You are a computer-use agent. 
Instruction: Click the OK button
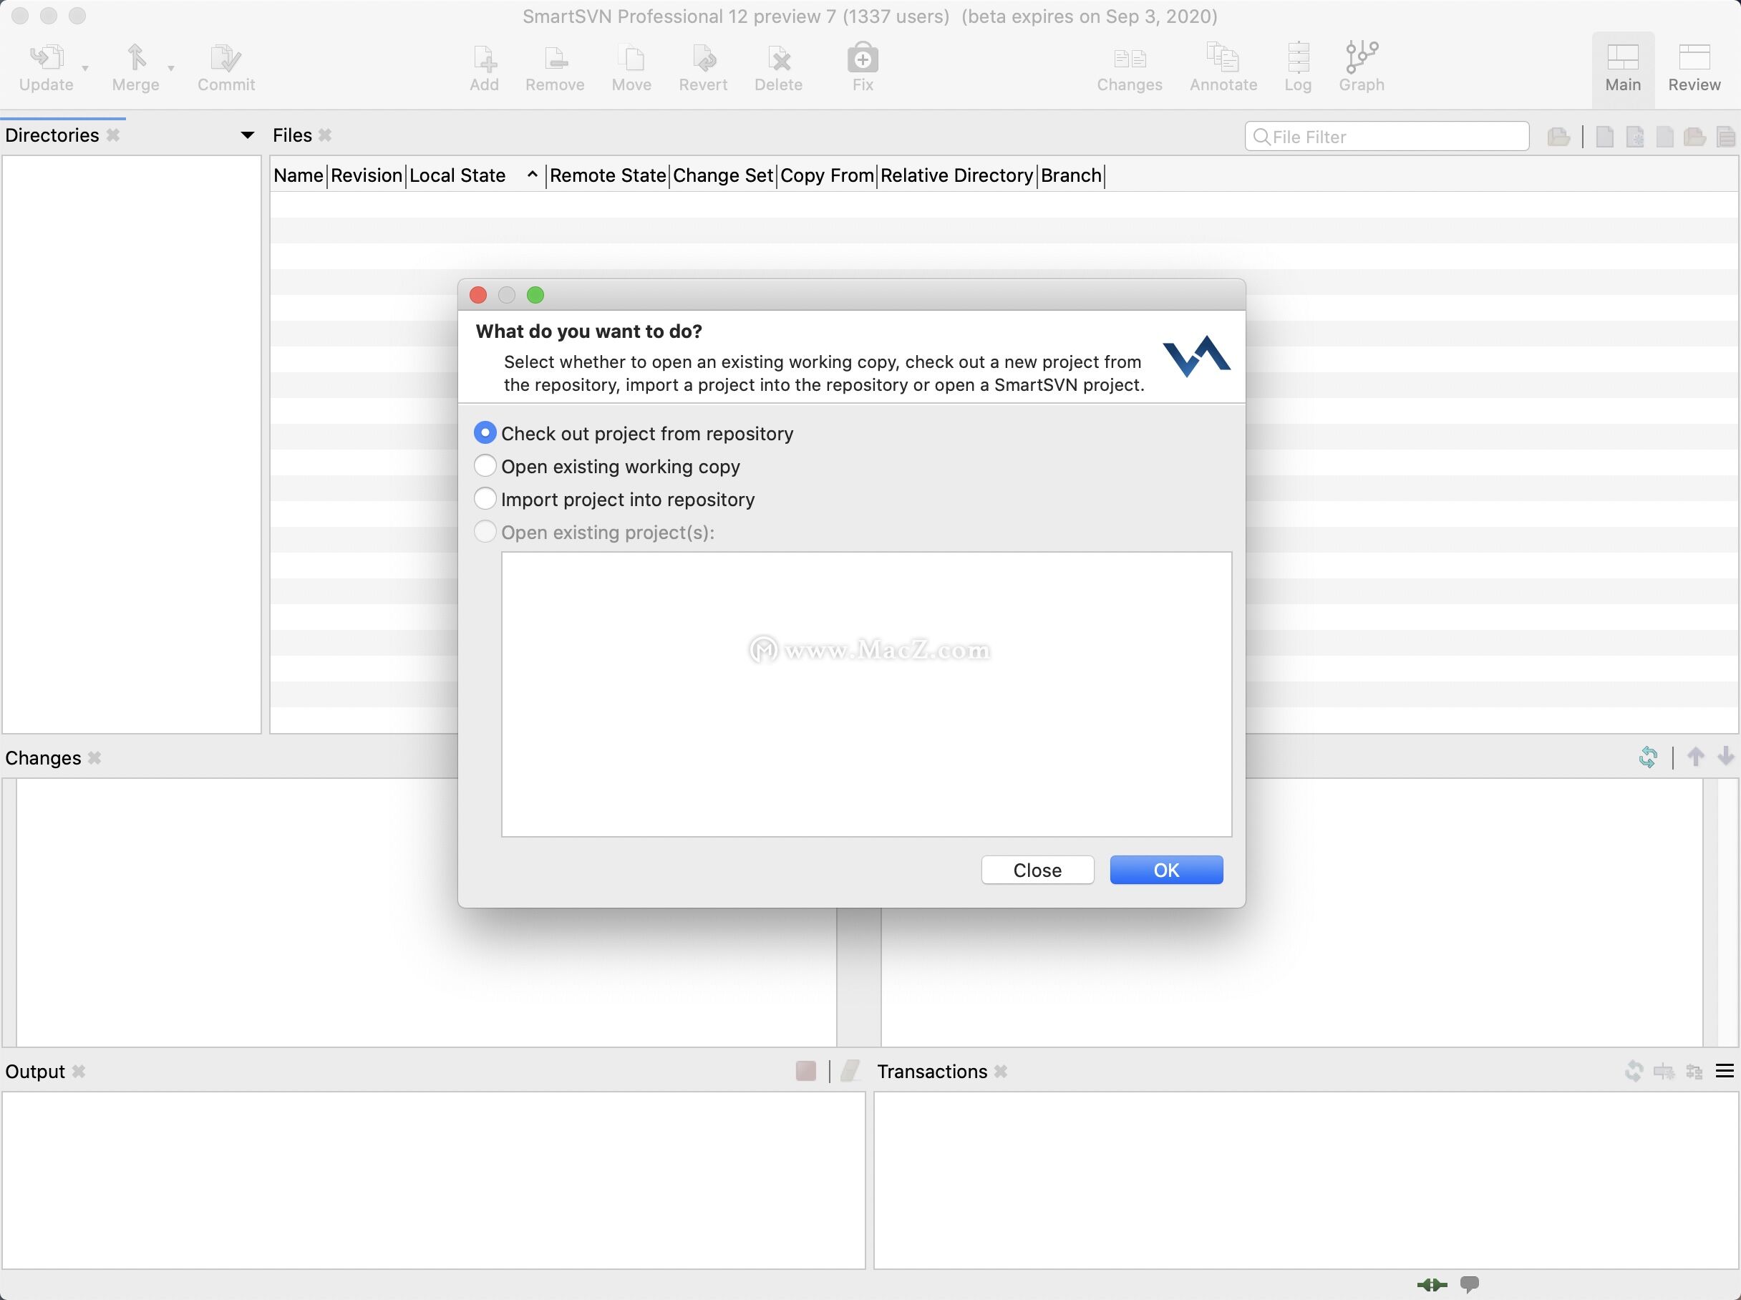1166,870
